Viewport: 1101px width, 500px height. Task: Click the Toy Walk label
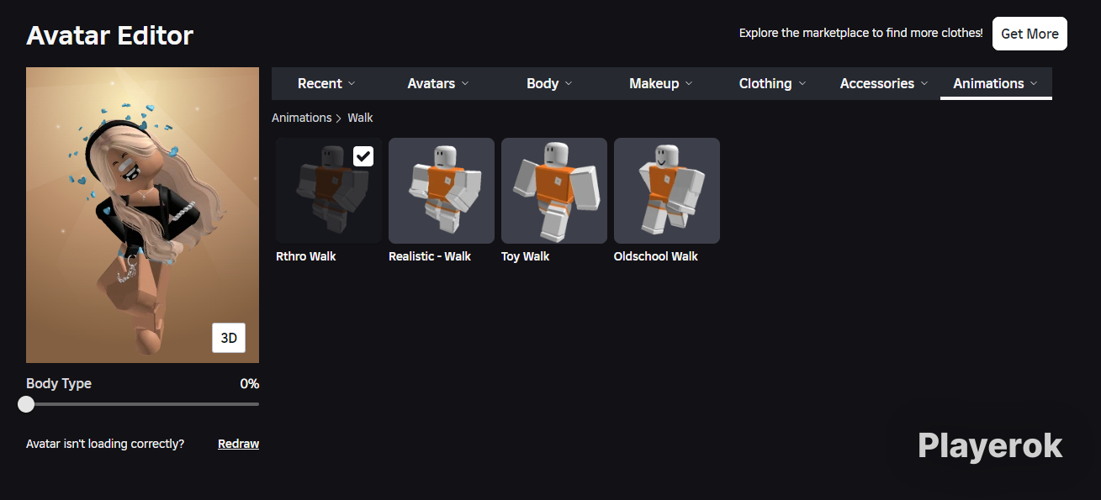click(525, 256)
